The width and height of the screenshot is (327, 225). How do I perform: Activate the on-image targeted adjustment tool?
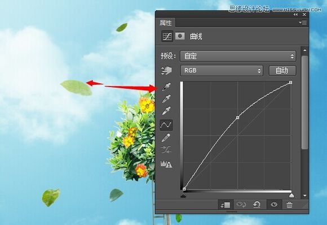tap(166, 71)
